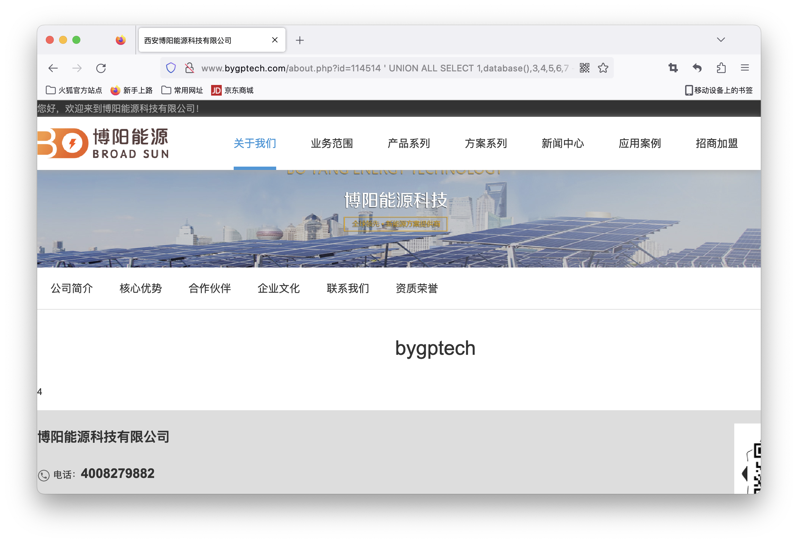The width and height of the screenshot is (798, 543).
Task: Click the undo arrow toolbar icon
Action: tap(697, 68)
